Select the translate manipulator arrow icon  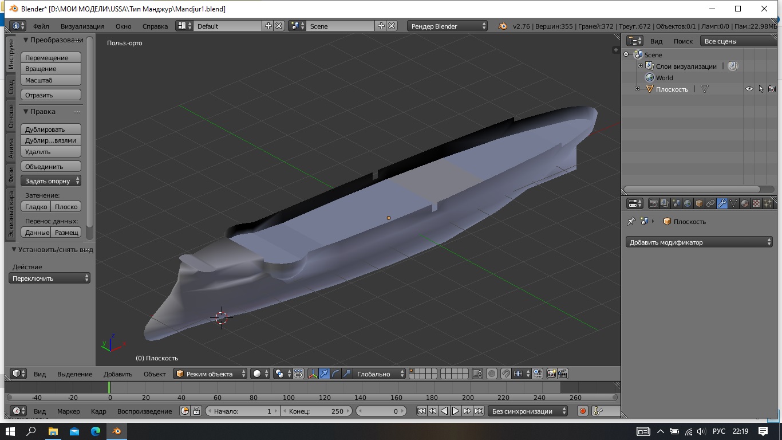(324, 374)
